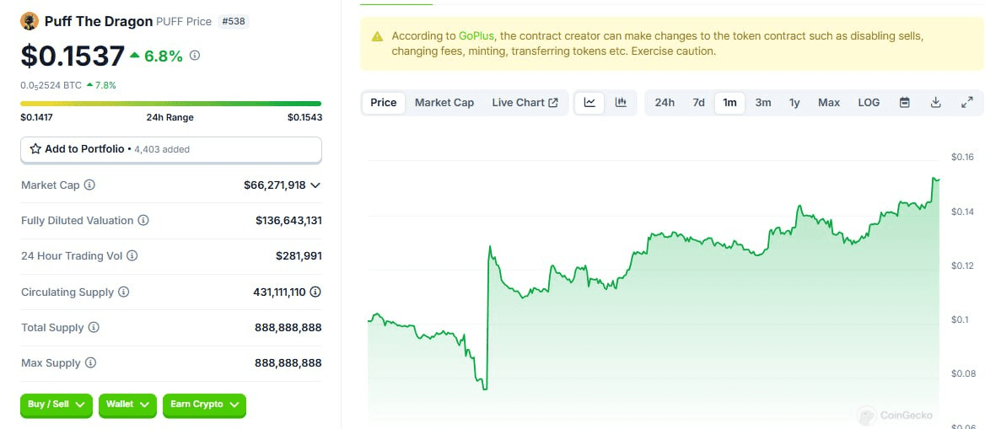
Task: Show the Total Supply info icon
Action: click(x=94, y=327)
